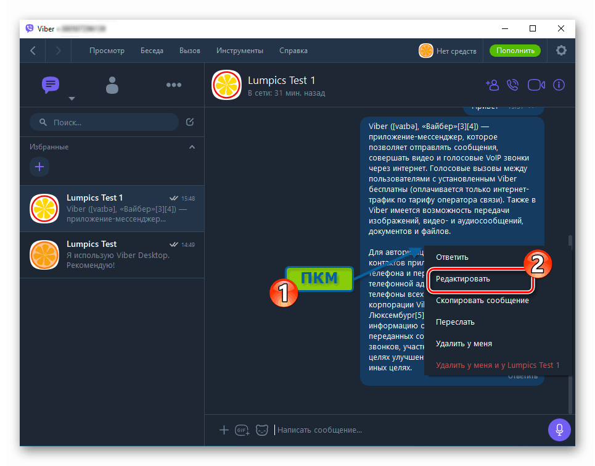Image resolution: width=595 pixels, height=466 pixels.
Task: Open the GIF picker icon
Action: (x=242, y=430)
